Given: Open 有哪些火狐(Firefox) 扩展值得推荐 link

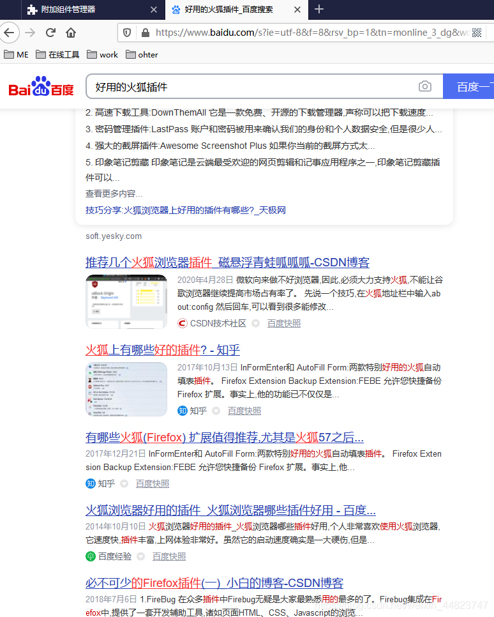Looking at the screenshot, I should click(x=225, y=437).
